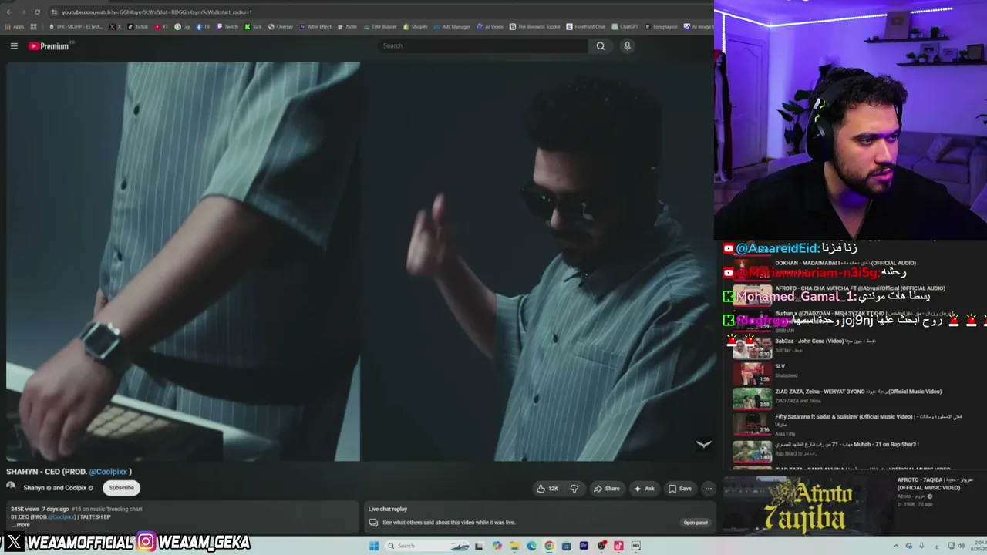987x555 pixels.
Task: Select DOKHAN - MADA!MADA! playlist title
Action: click(x=845, y=263)
